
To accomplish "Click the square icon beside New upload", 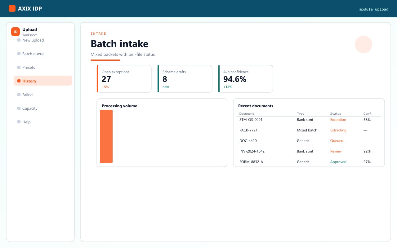I will (x=19, y=40).
